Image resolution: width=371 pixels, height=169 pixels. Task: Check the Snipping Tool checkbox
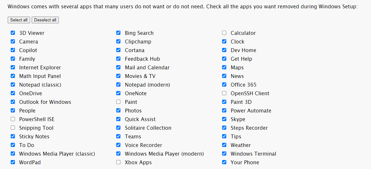13,128
